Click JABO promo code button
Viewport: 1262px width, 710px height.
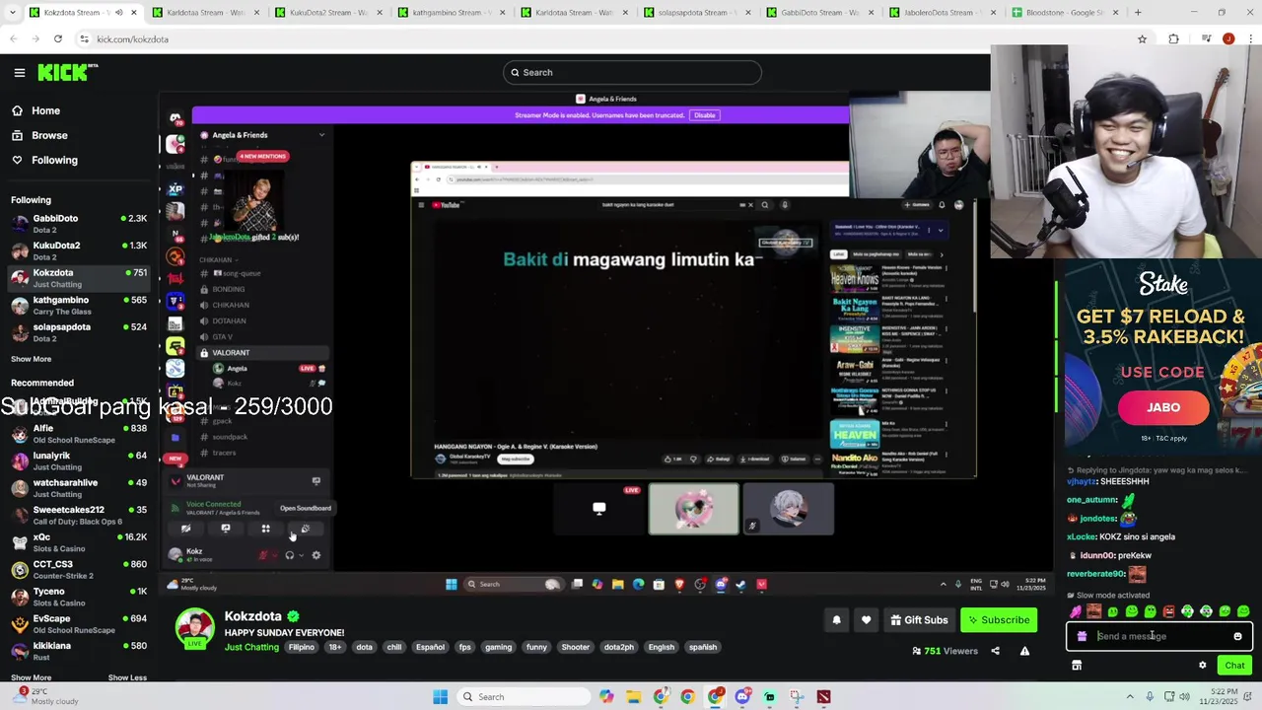(1162, 407)
